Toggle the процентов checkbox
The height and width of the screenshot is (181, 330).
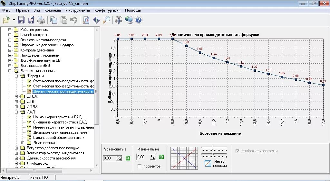[139, 166]
